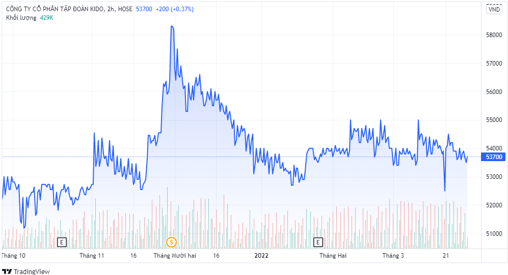Click the 51000 price axis label
The height and width of the screenshot is (275, 508).
pos(494,234)
